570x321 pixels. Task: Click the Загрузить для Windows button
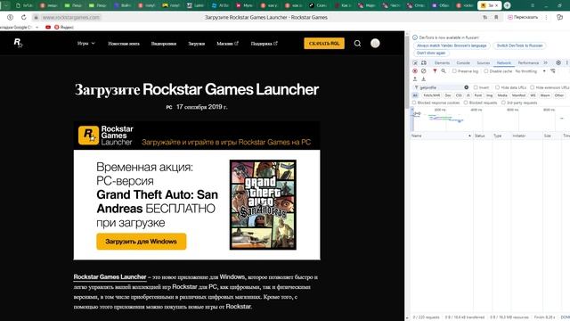point(142,242)
